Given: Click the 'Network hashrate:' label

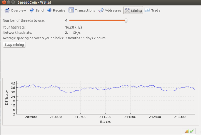Looking at the screenshot, I should click(x=17, y=33).
